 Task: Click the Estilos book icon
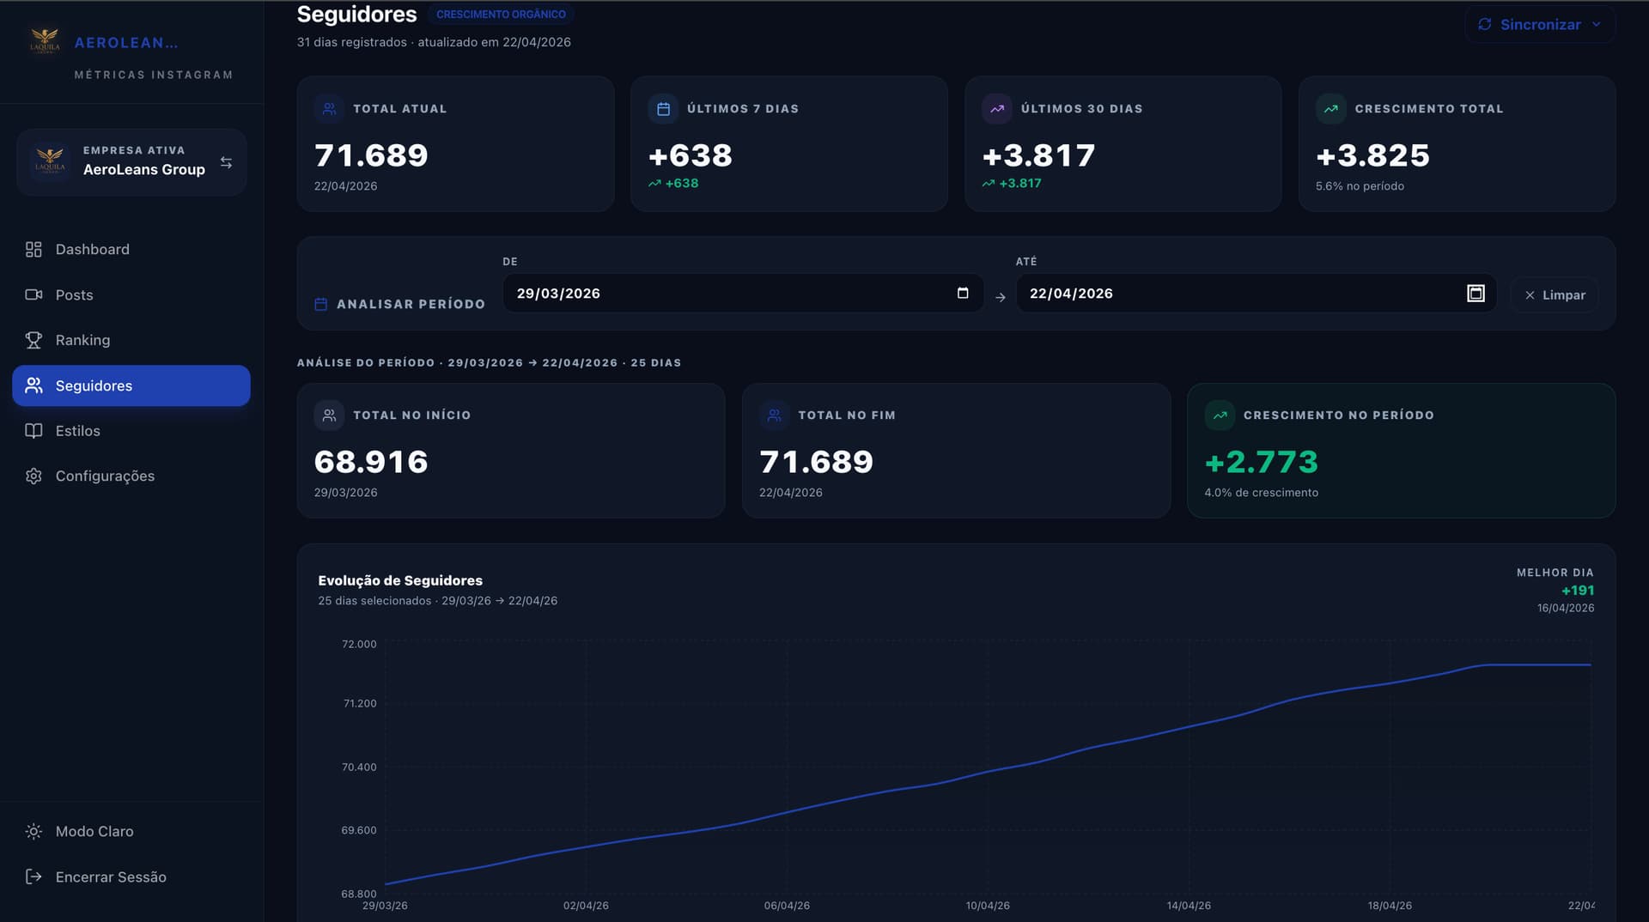coord(33,431)
